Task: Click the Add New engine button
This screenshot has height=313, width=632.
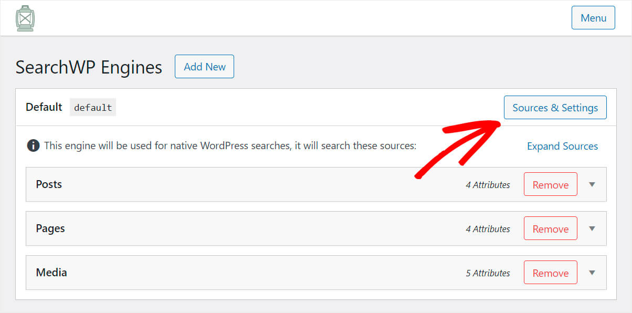Action: coord(204,67)
